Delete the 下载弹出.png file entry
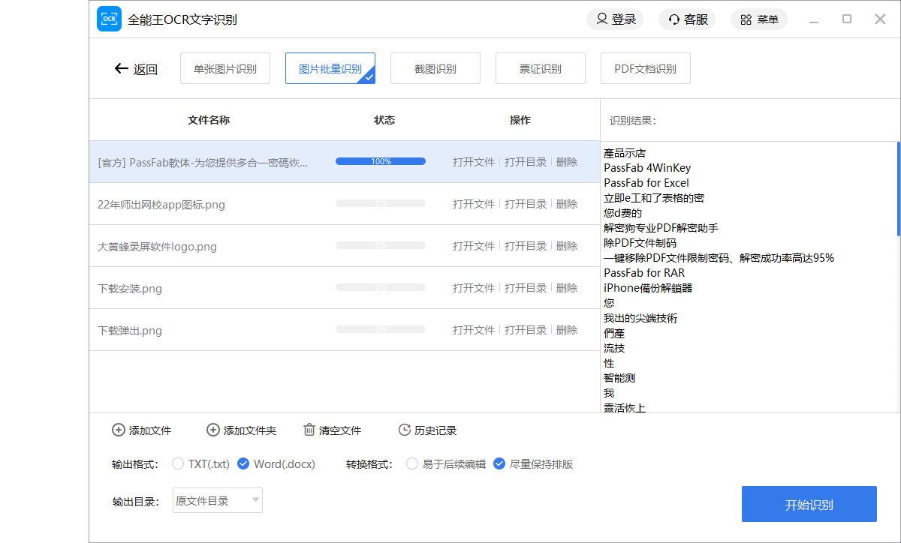 click(567, 330)
